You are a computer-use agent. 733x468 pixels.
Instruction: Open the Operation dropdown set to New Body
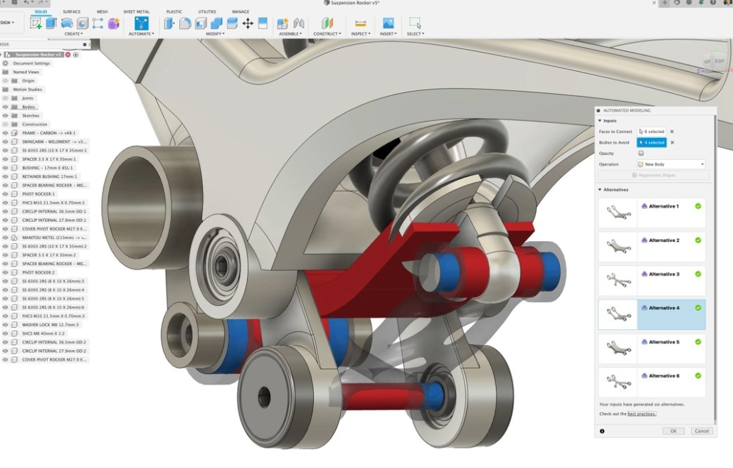(x=672, y=164)
